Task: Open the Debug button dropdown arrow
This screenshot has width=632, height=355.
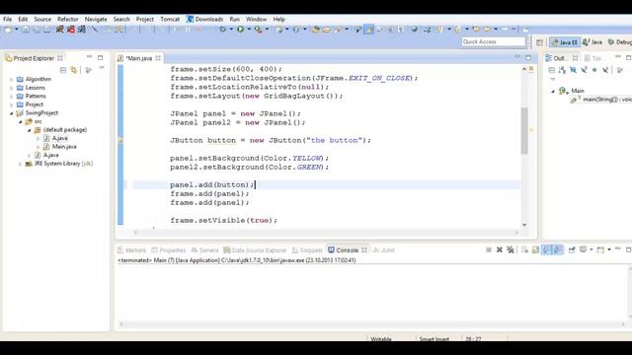Action: (x=231, y=29)
